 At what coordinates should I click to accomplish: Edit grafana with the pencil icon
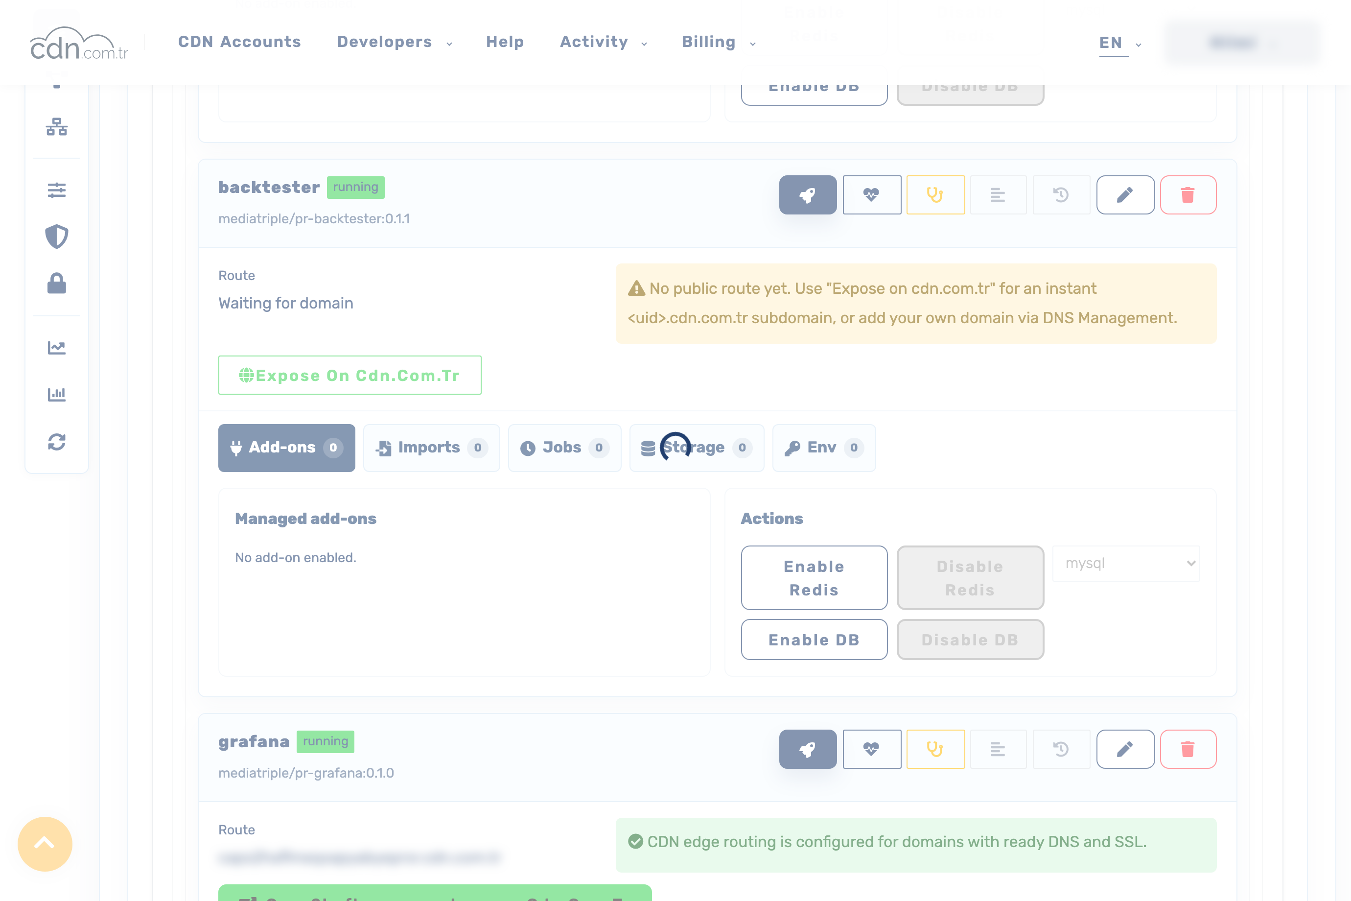[x=1125, y=749]
